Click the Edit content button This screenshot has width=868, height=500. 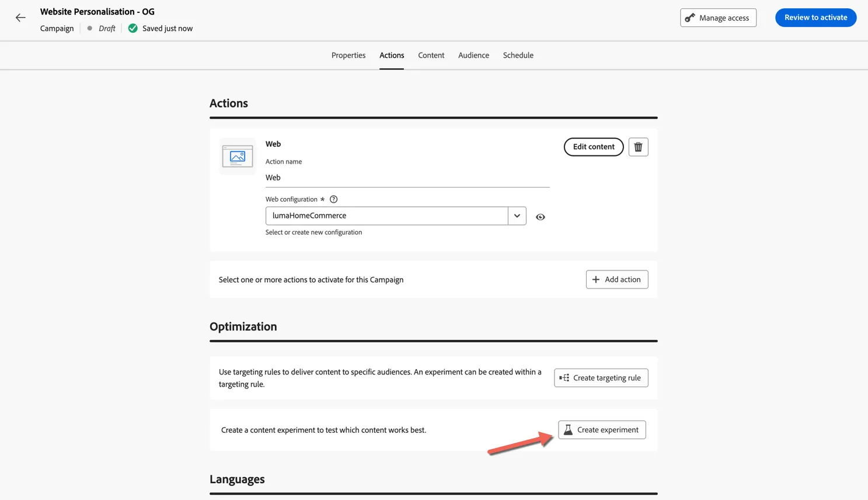(x=594, y=147)
